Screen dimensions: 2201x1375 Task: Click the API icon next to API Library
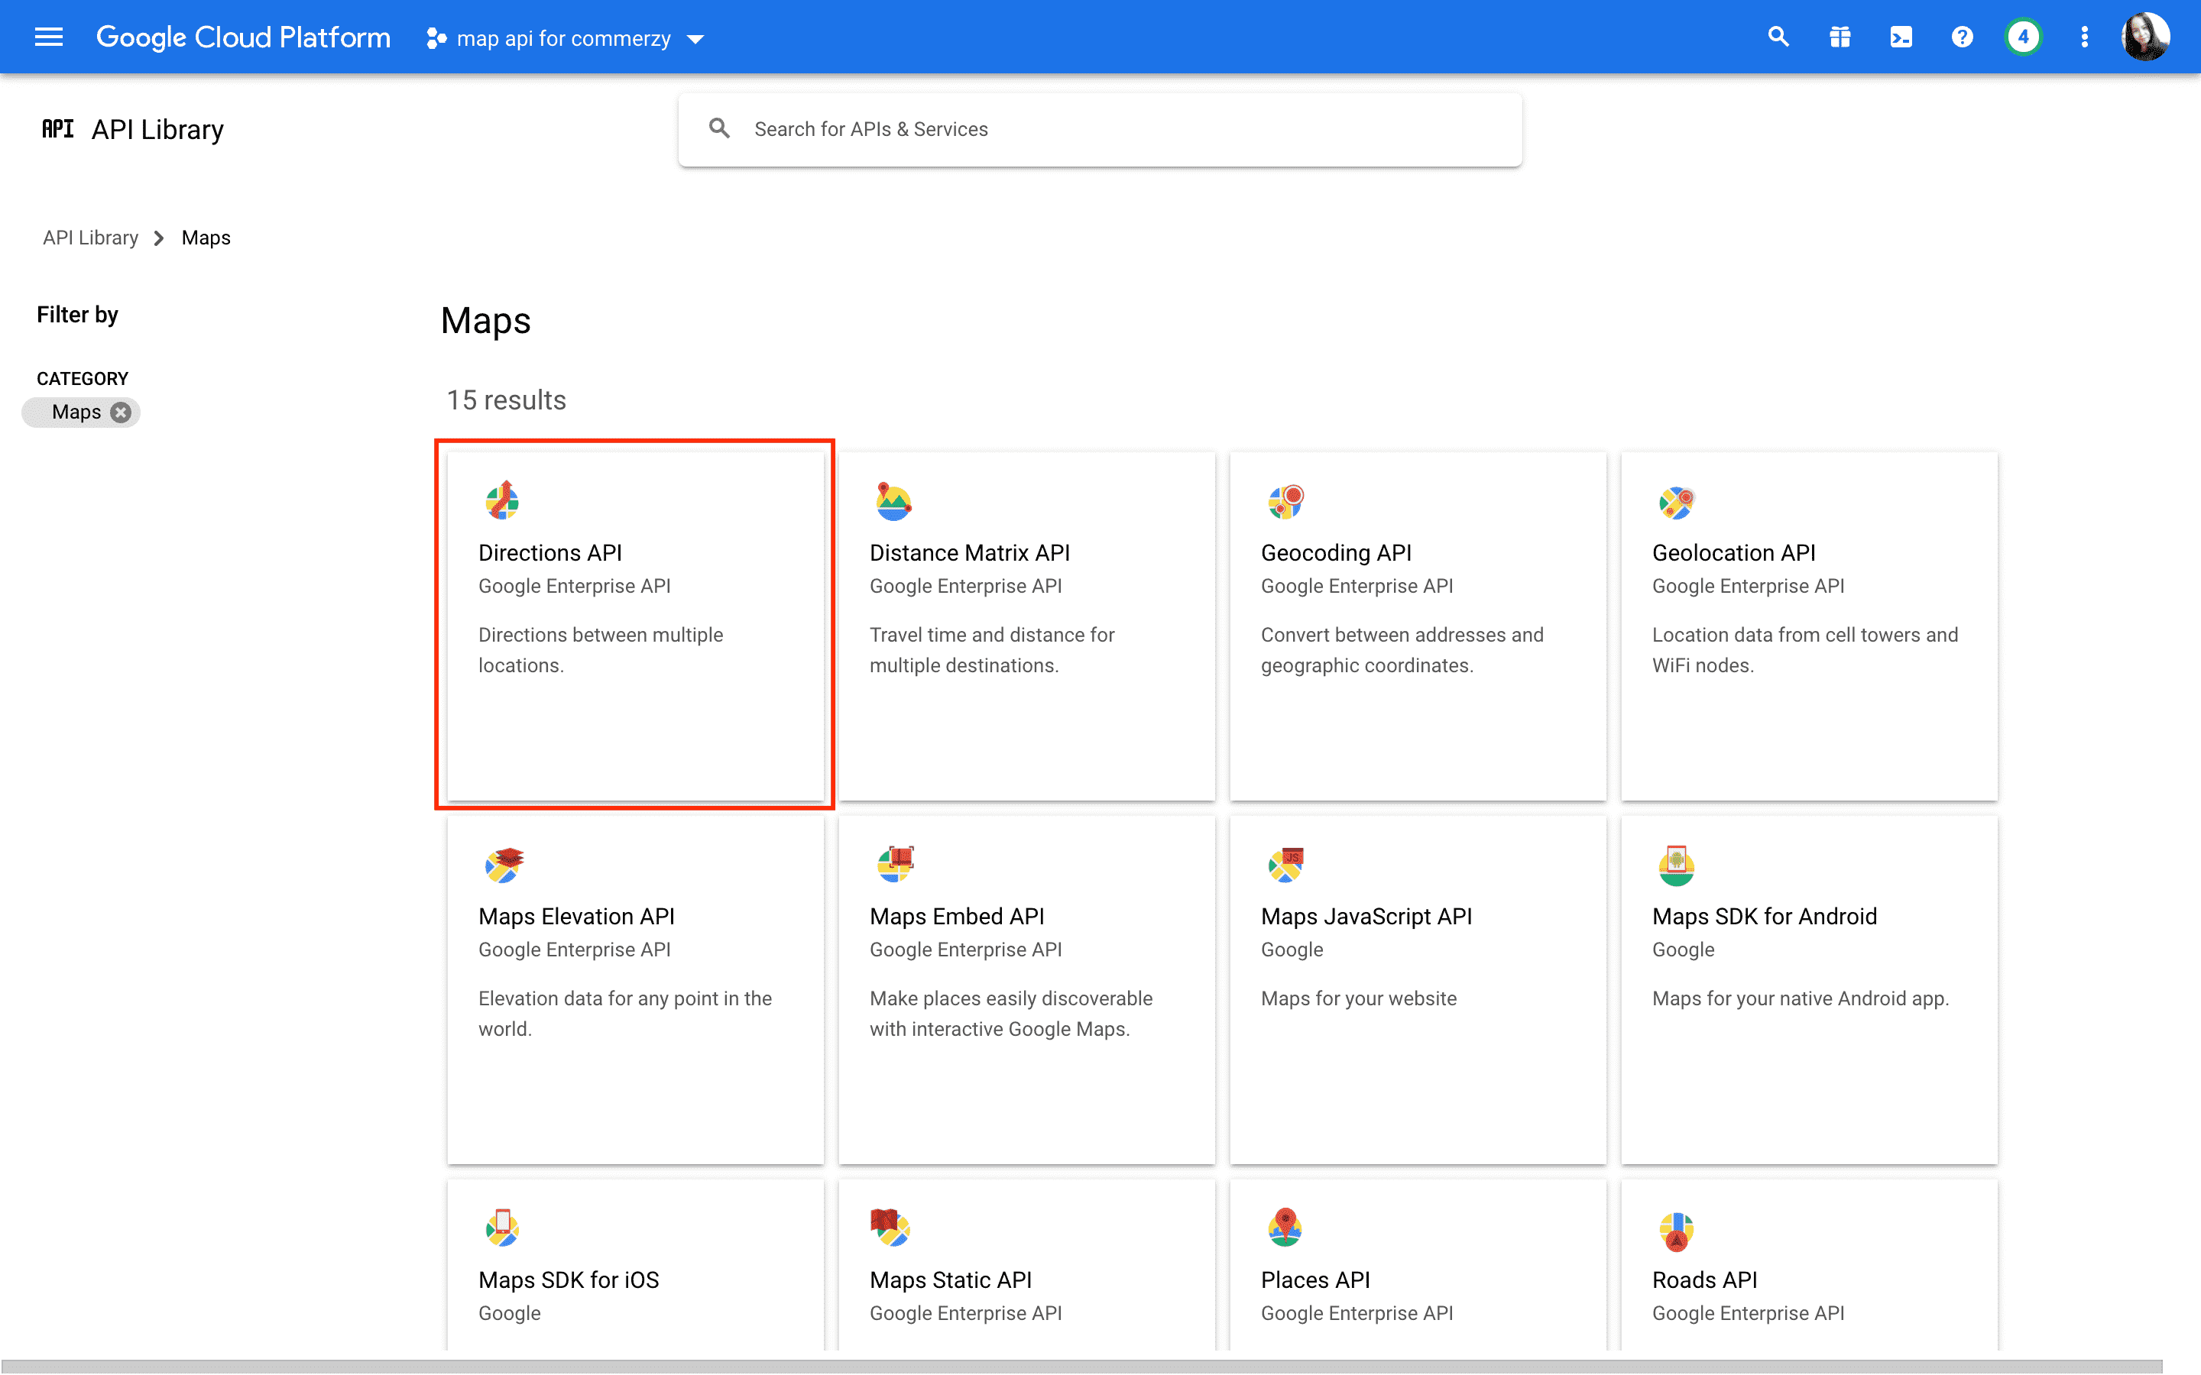tap(57, 129)
